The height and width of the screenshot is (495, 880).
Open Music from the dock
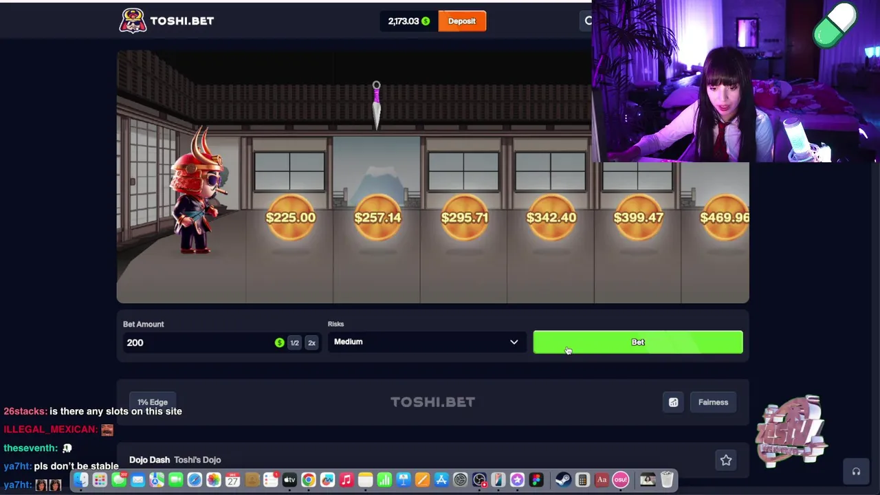coord(346,480)
